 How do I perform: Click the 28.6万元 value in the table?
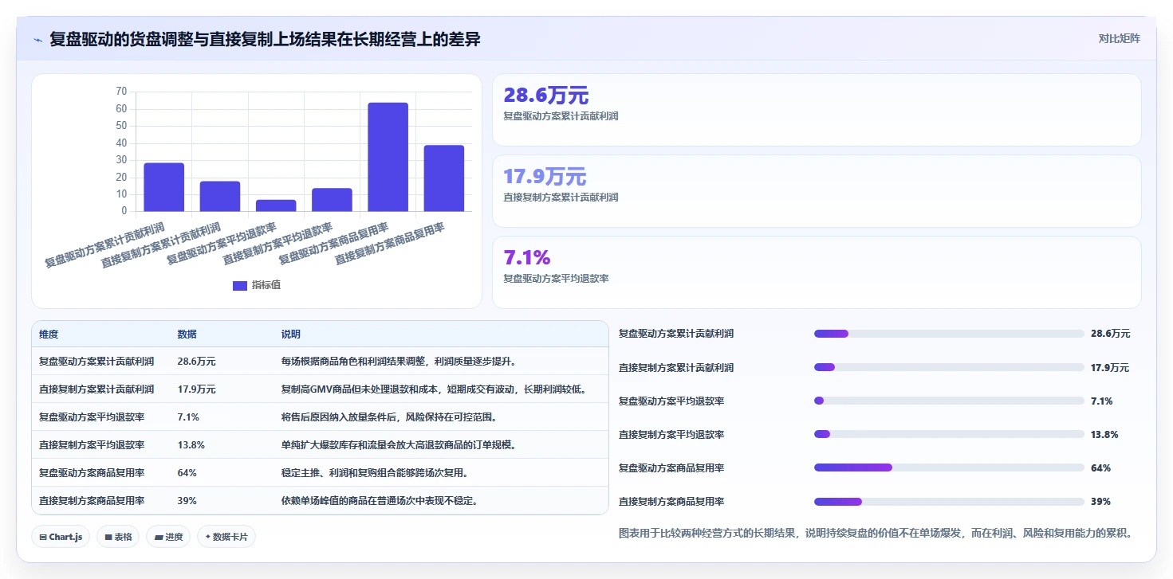pos(197,362)
